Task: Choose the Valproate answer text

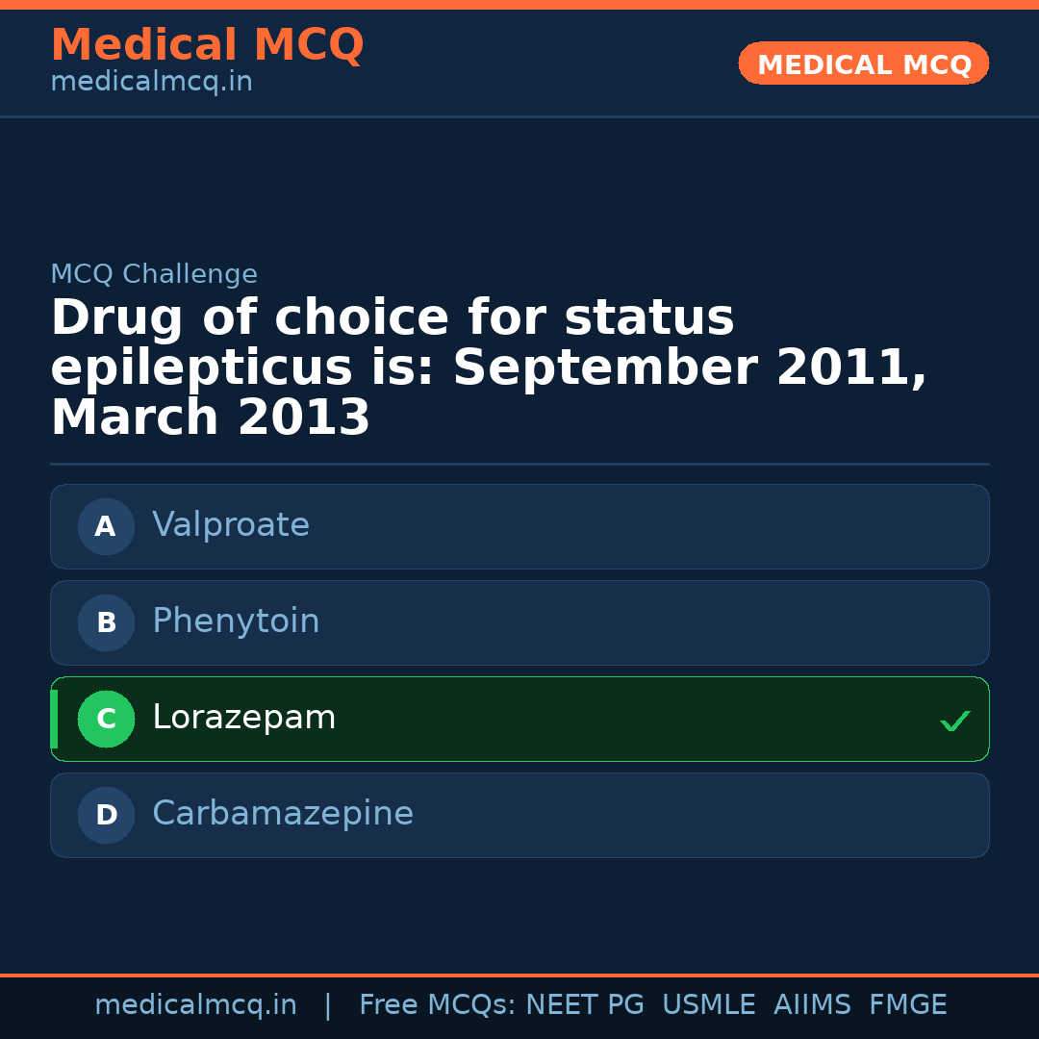Action: pos(231,525)
